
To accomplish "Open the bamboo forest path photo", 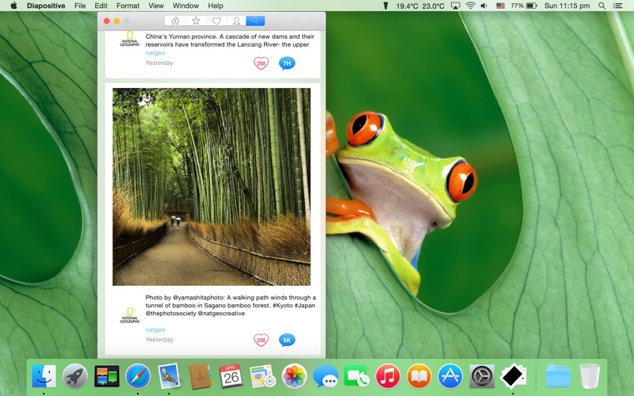I will pos(212,186).
